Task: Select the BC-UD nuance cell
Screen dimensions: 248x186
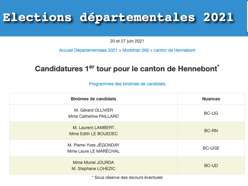Action: (211, 166)
